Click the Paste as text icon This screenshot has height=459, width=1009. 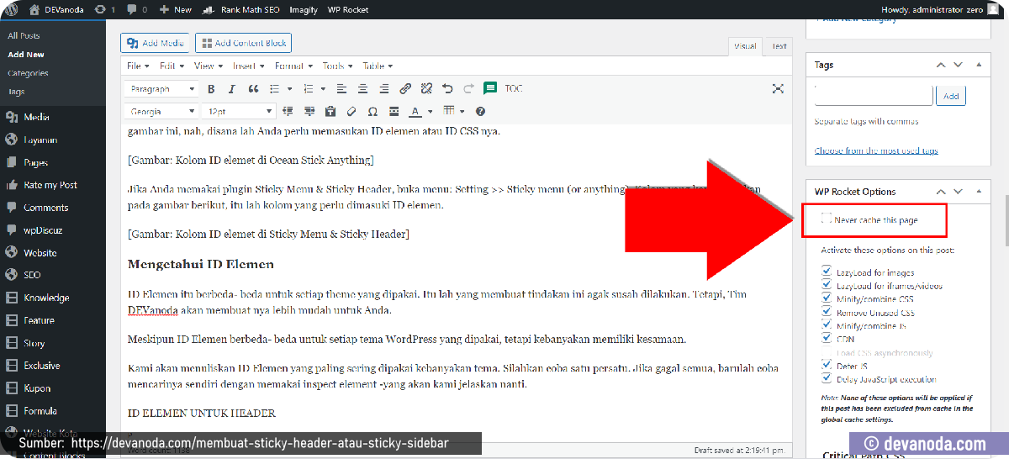coord(330,111)
